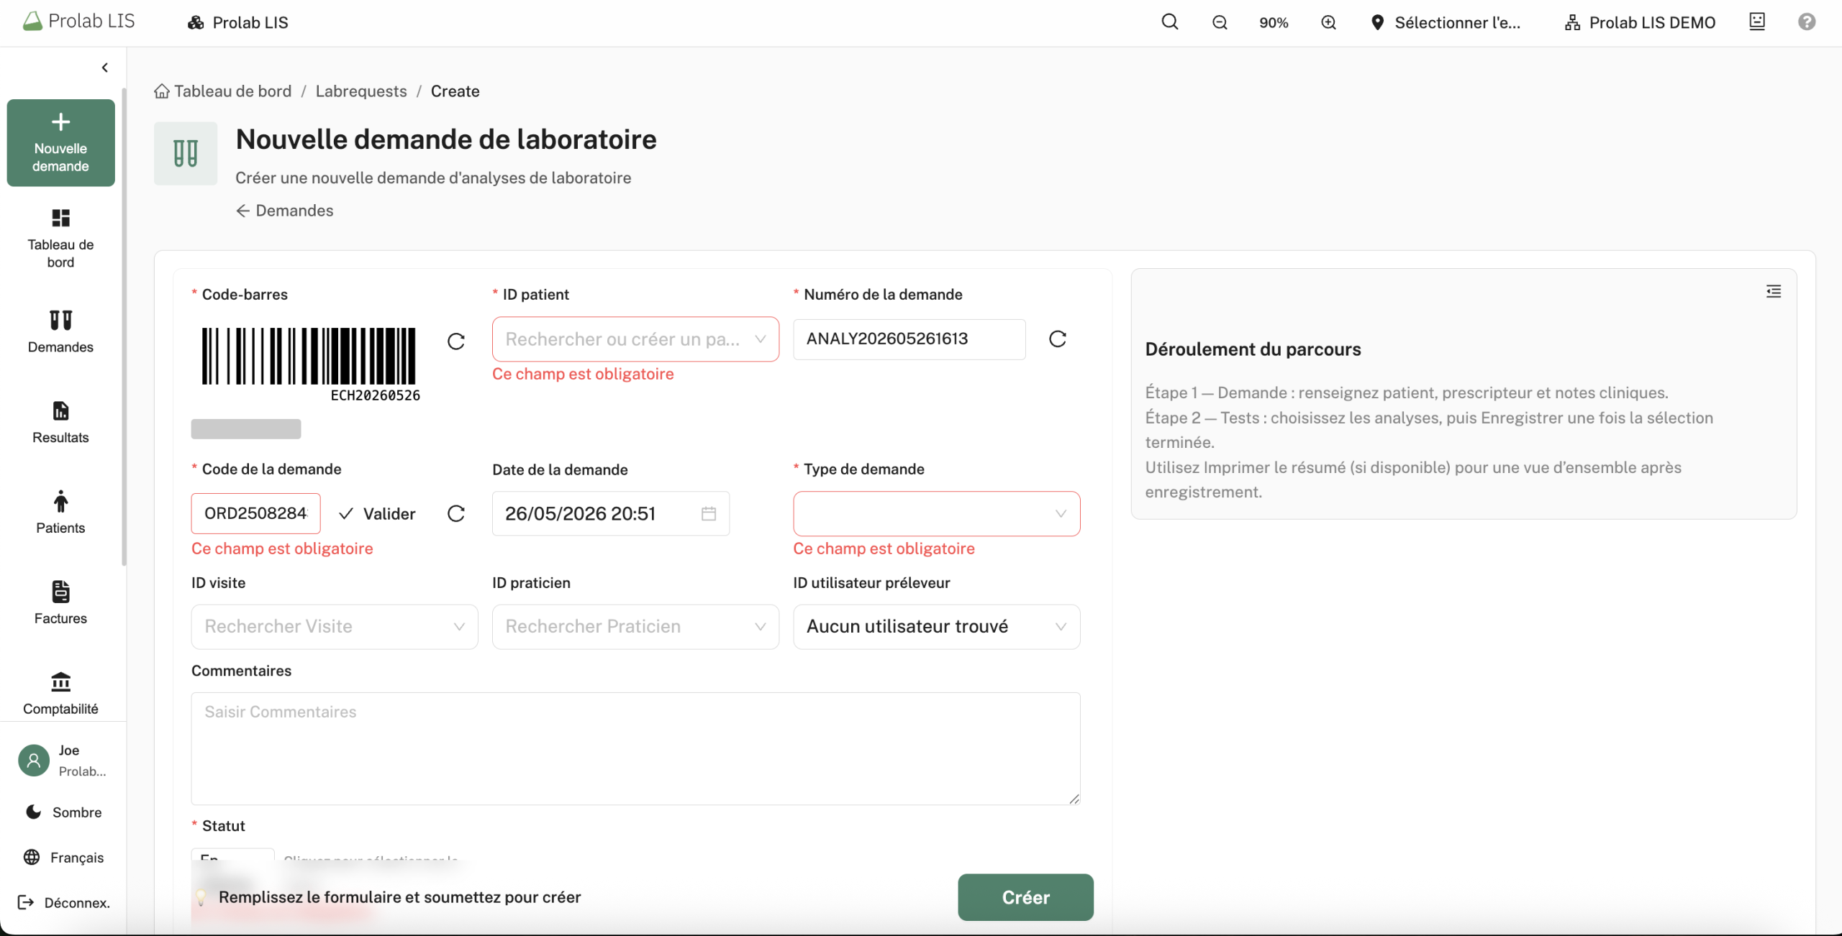Click the Prolab LIS logo at top left
1842x936 pixels.
tap(78, 22)
